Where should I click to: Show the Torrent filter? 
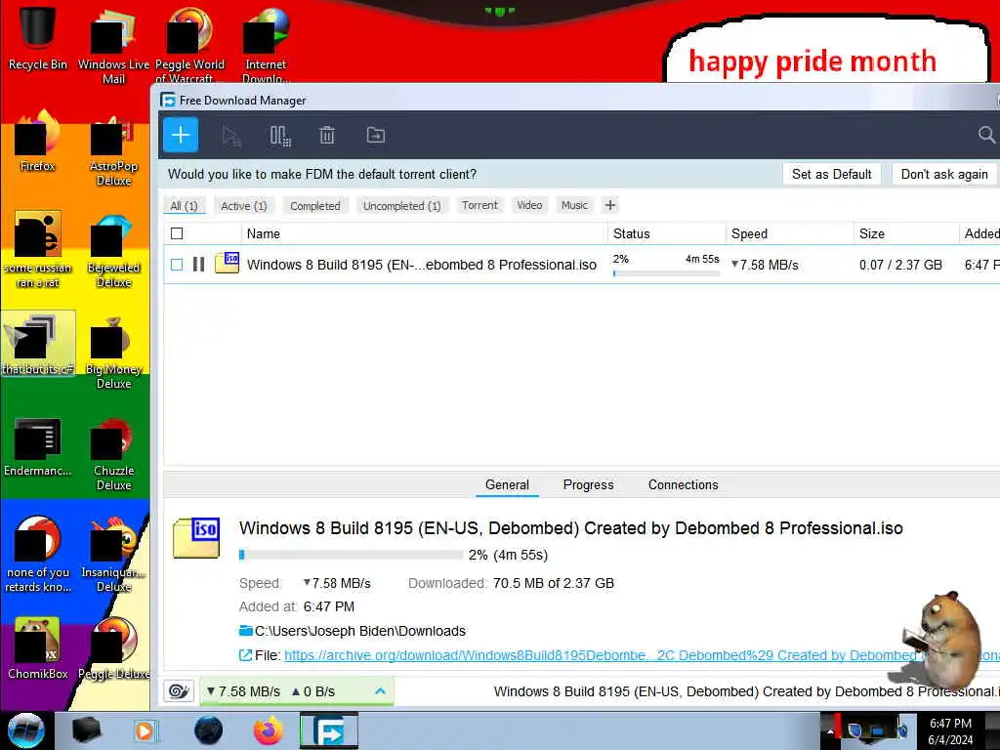(x=479, y=205)
